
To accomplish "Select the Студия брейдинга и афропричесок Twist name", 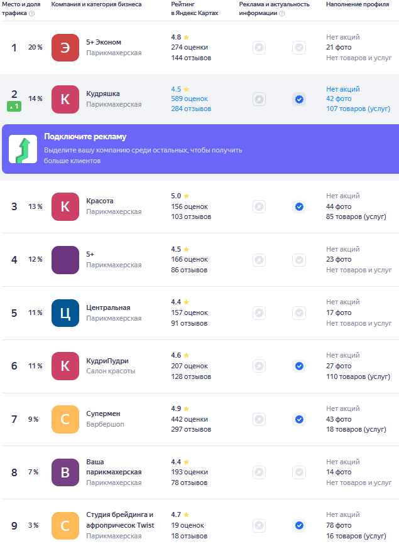I will [120, 520].
